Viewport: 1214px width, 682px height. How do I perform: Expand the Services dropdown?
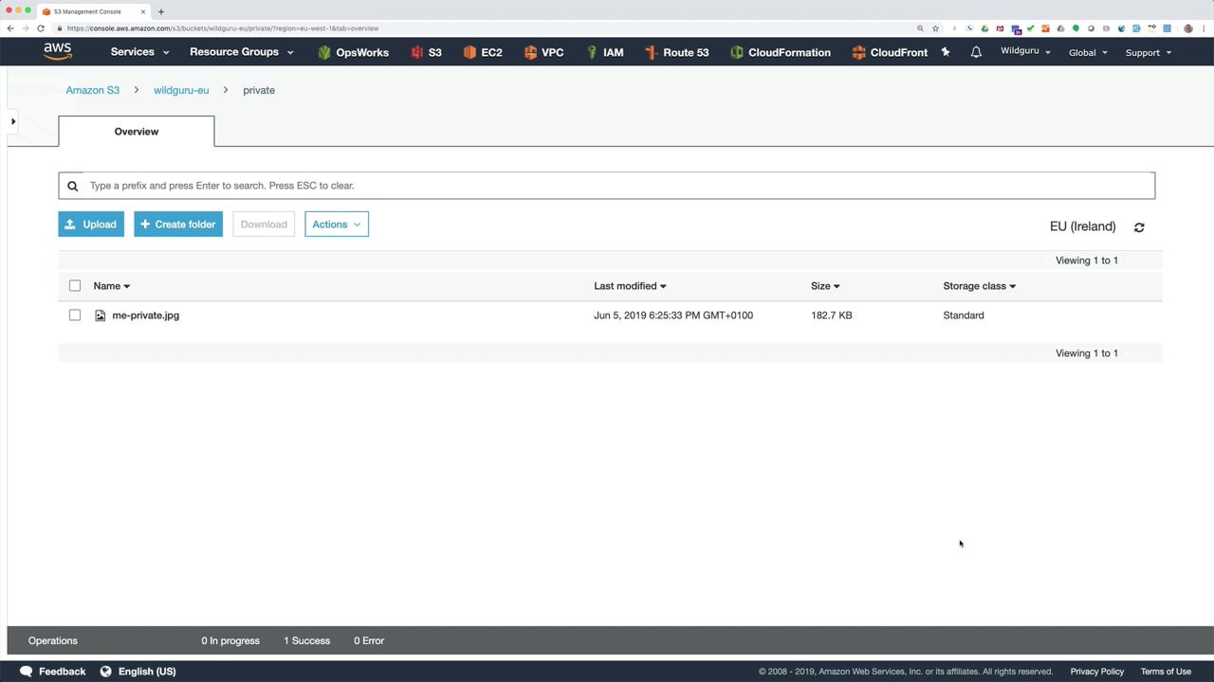click(139, 52)
